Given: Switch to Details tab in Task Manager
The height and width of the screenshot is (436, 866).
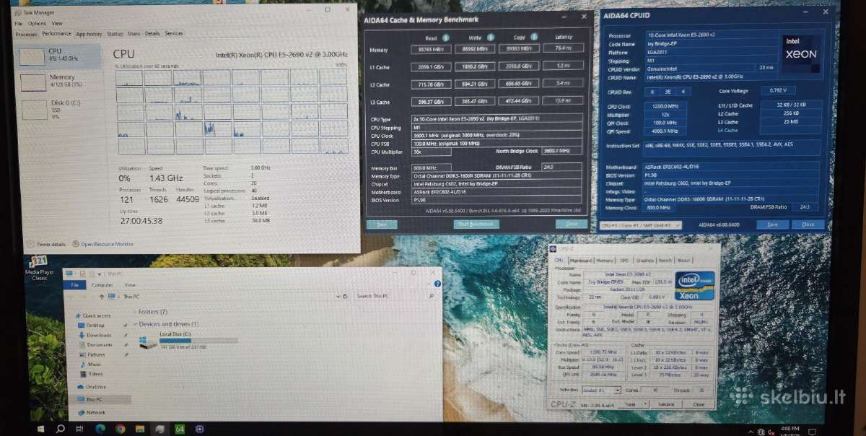Looking at the screenshot, I should [152, 34].
